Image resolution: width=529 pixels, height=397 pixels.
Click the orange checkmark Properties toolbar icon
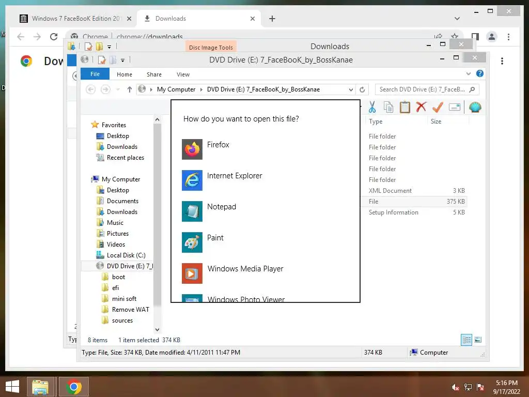(x=438, y=107)
